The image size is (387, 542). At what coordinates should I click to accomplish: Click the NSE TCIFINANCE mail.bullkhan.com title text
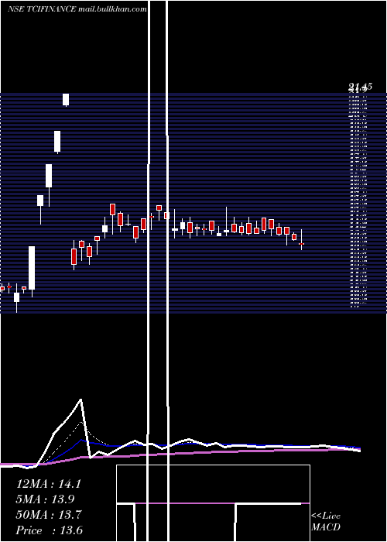point(77,9)
